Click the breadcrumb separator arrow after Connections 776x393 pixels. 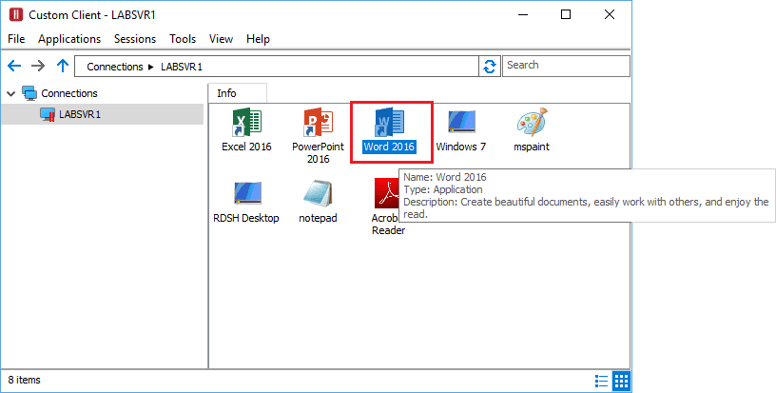[x=151, y=67]
